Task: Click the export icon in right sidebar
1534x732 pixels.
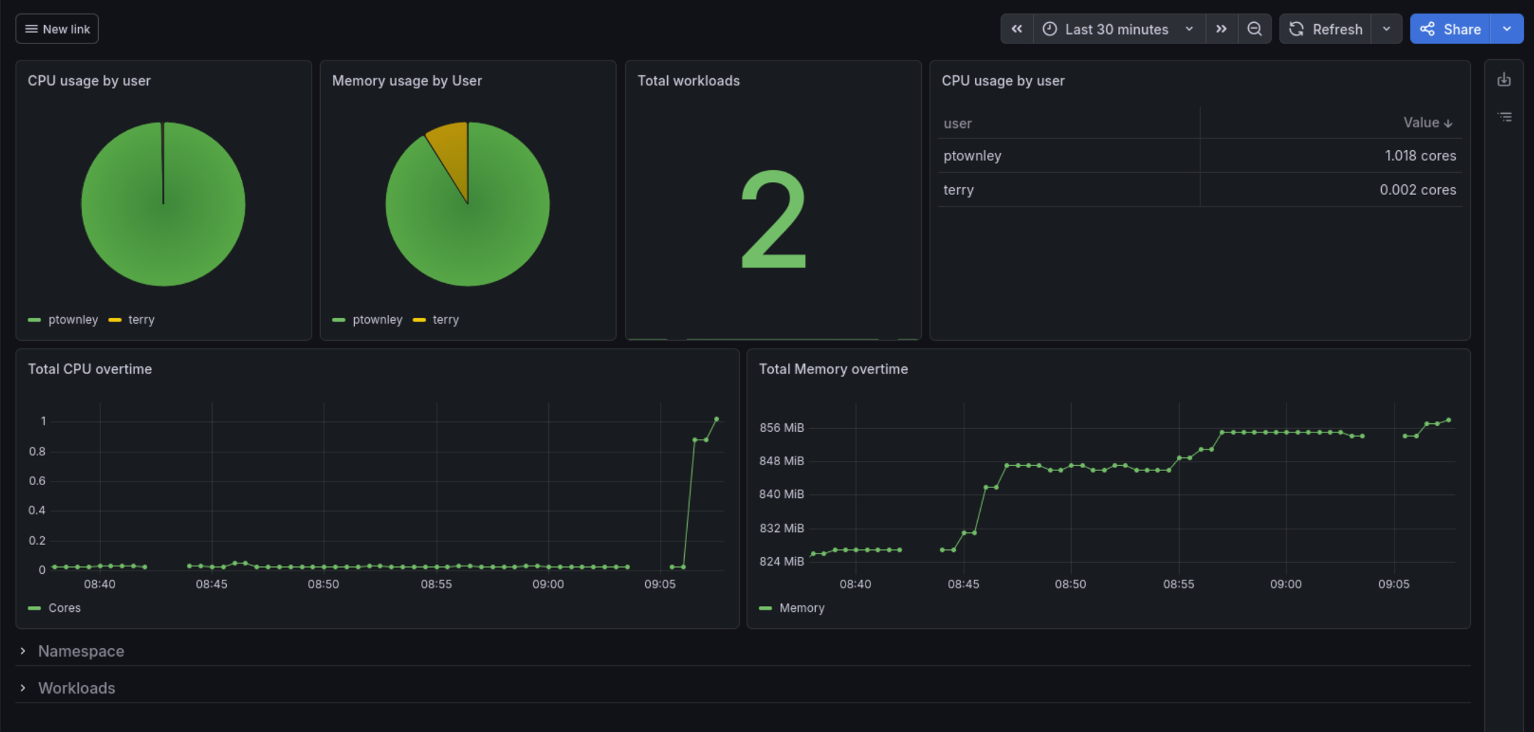Action: coord(1504,80)
